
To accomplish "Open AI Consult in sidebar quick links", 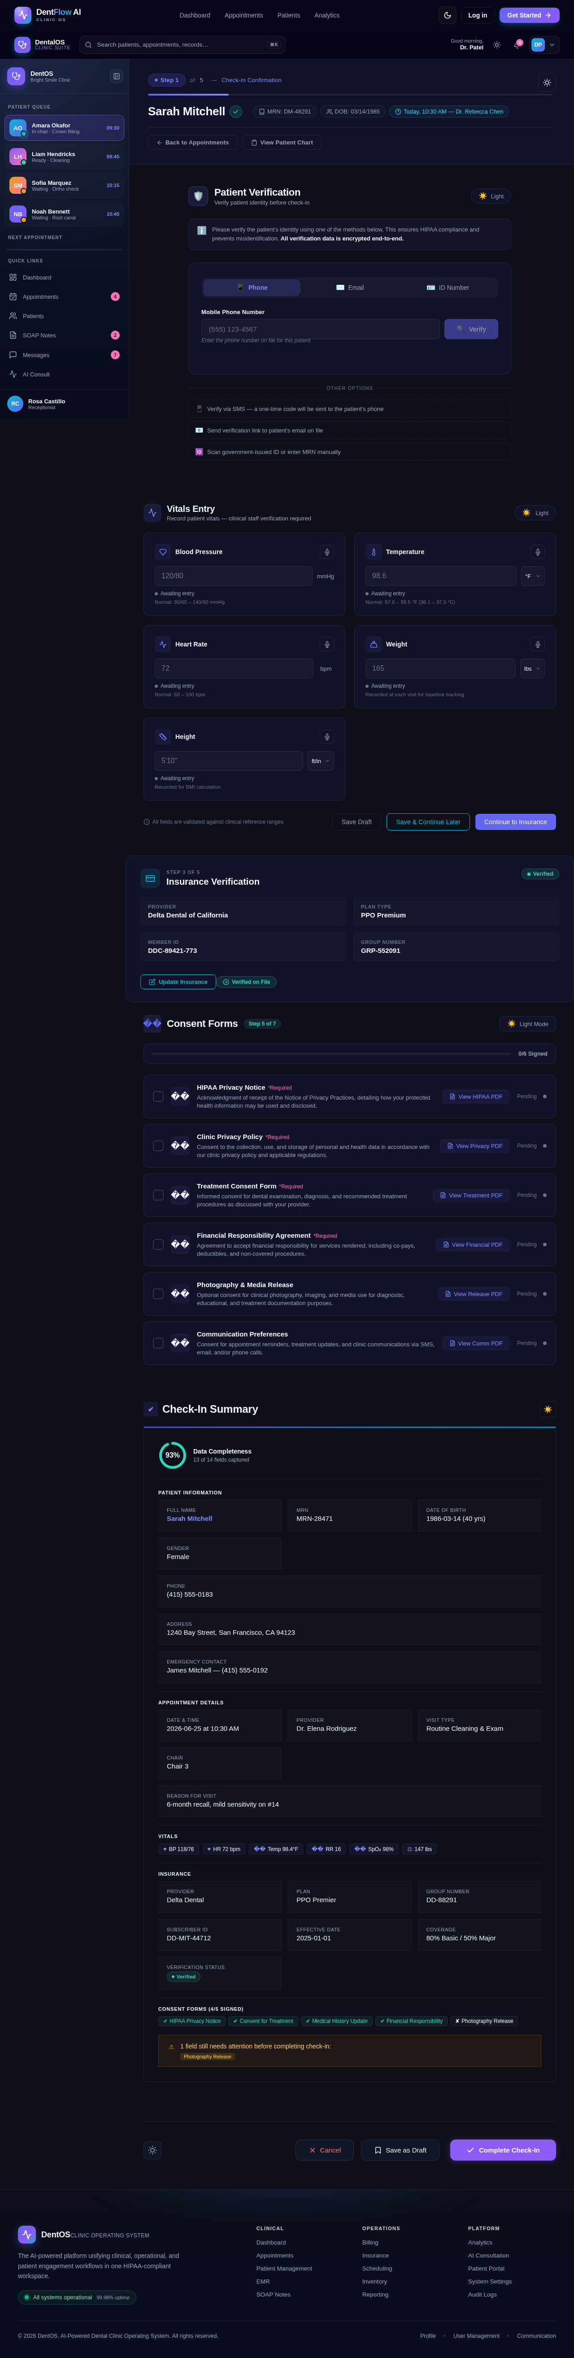I will pyautogui.click(x=64, y=375).
